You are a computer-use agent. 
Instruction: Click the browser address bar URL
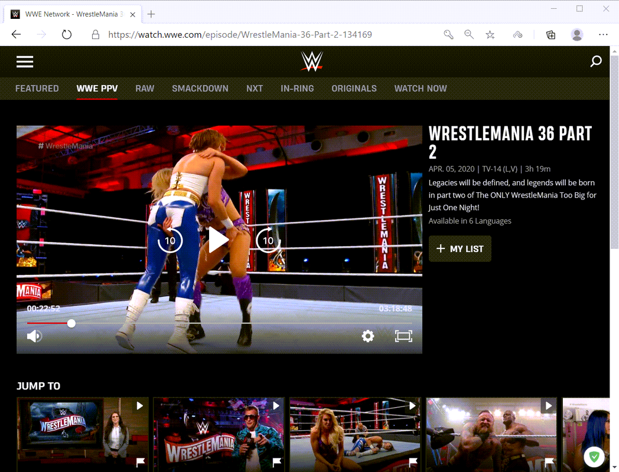[x=240, y=35]
